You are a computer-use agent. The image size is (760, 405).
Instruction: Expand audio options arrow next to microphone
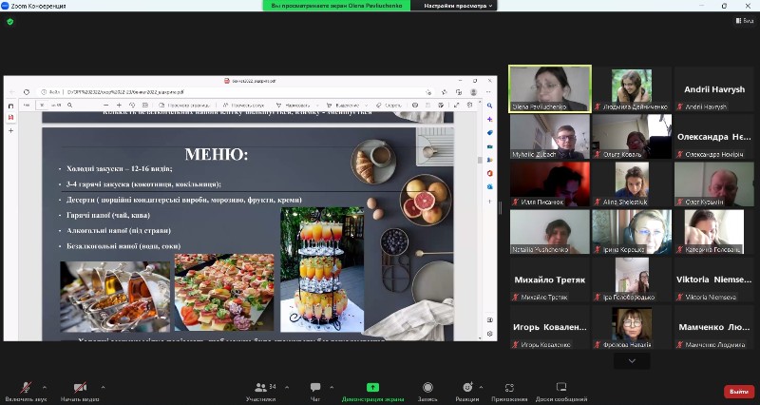(45, 387)
